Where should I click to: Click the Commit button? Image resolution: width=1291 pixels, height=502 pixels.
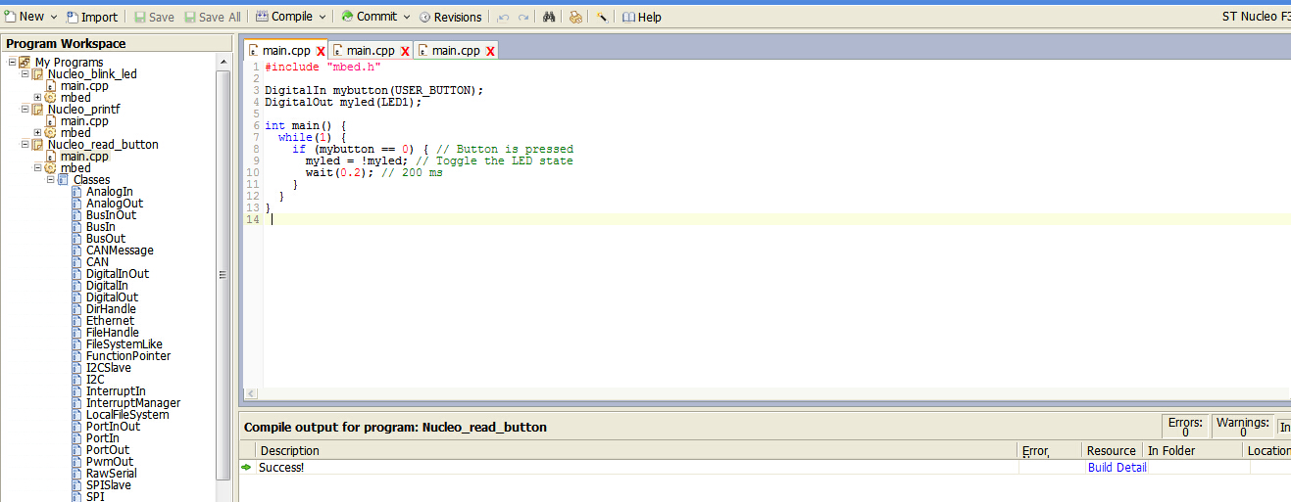point(369,17)
